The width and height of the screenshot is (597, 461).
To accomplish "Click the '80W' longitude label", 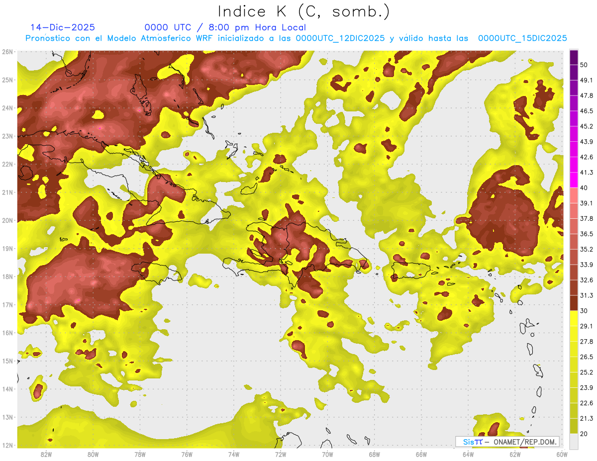I will tap(93, 455).
